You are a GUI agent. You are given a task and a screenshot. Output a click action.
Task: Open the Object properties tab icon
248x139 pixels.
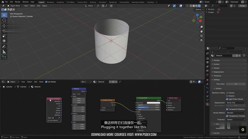[x=208, y=80]
